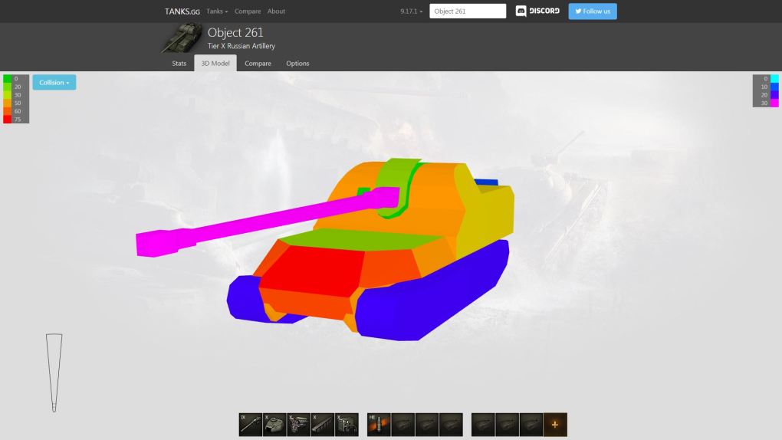
Task: Select the engine module icon
Action: pos(298,424)
